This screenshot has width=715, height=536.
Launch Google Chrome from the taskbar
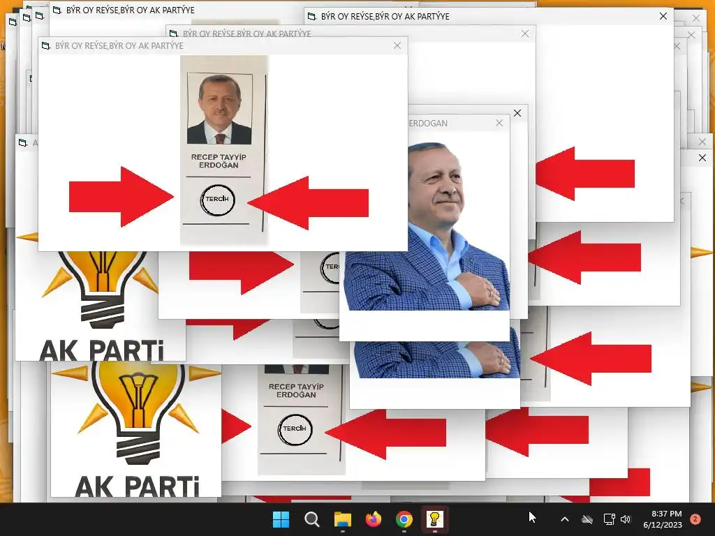tap(404, 519)
